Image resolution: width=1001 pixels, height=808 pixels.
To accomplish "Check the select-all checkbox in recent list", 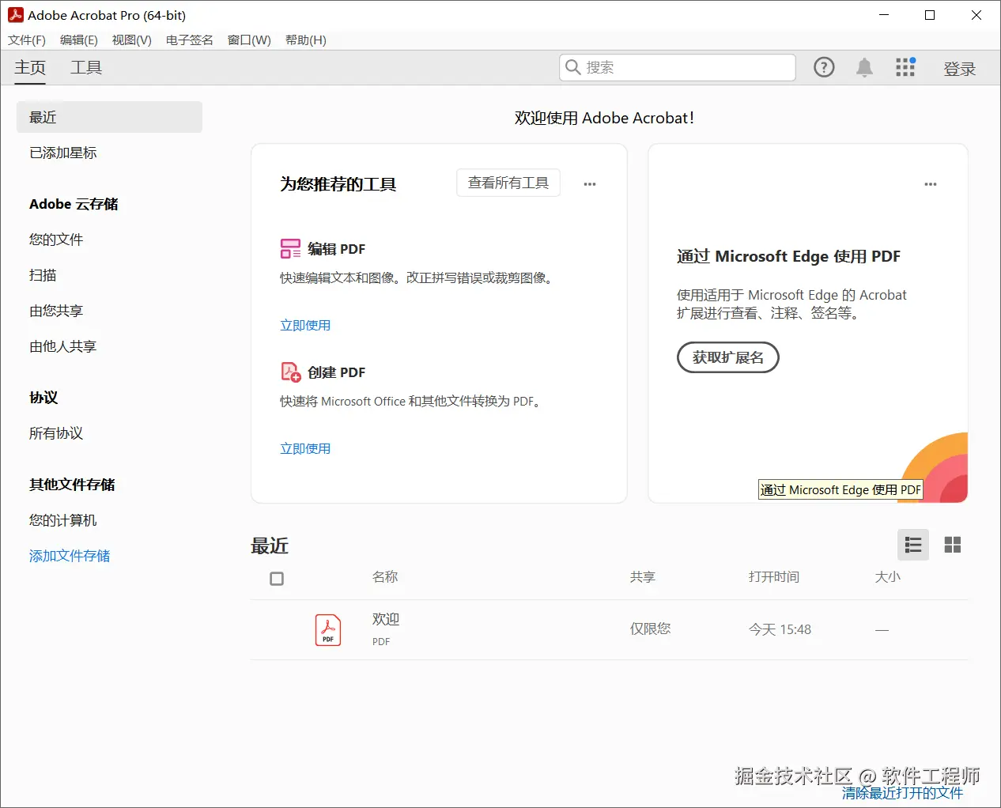I will (277, 579).
